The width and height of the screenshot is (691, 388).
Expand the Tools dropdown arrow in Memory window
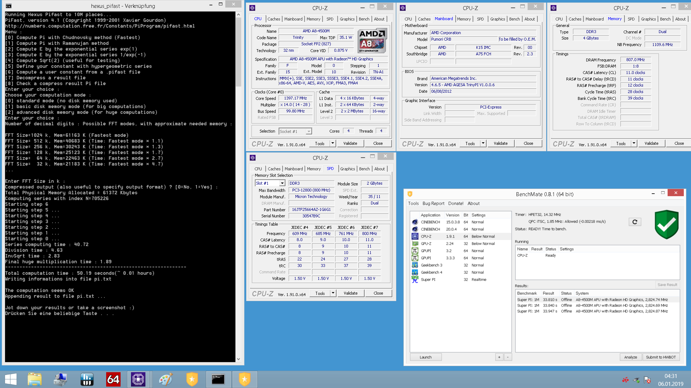click(634, 143)
